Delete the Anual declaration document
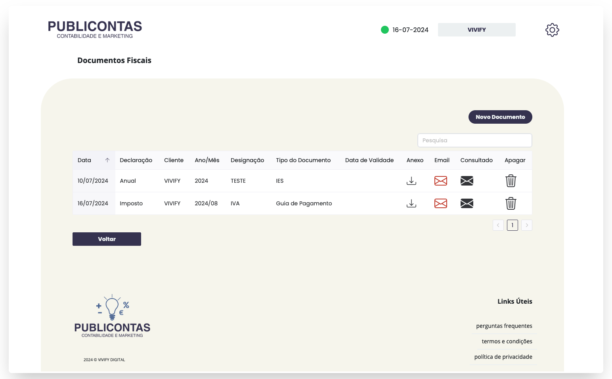Screen dimensions: 612x379 click(511, 181)
